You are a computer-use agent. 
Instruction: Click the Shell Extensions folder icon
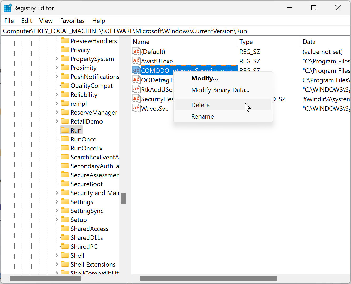(x=65, y=264)
